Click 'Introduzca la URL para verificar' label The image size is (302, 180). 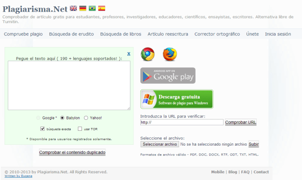(173, 116)
